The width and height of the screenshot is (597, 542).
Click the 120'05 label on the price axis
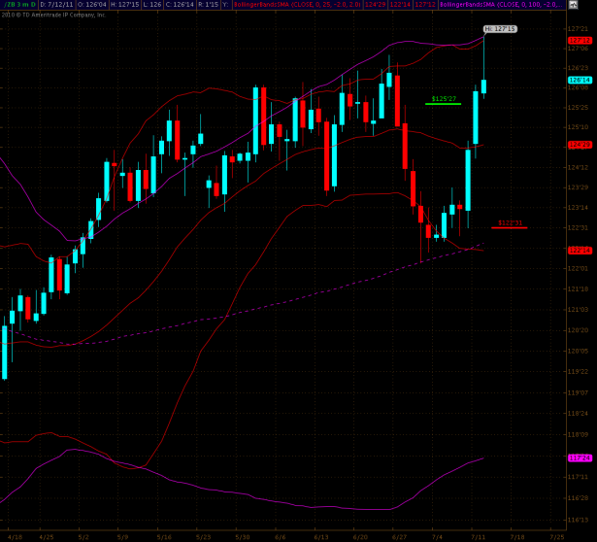coord(577,351)
